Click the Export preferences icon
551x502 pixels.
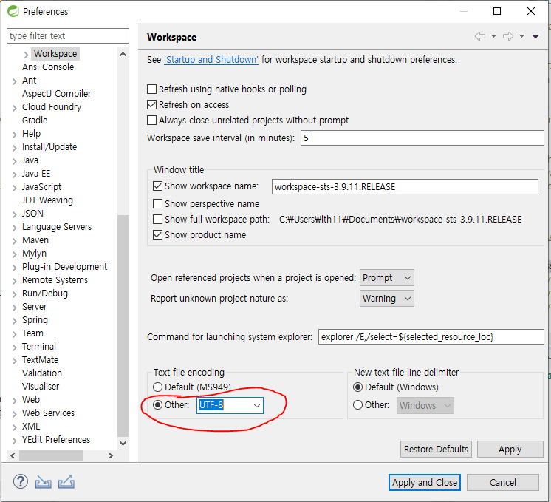click(66, 482)
